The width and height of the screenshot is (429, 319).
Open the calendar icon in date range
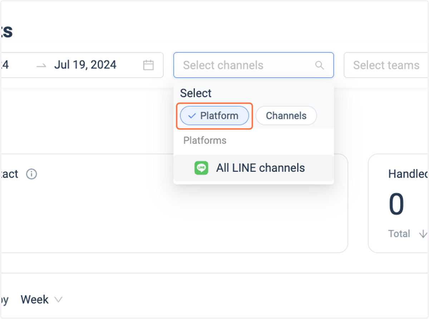pos(148,65)
